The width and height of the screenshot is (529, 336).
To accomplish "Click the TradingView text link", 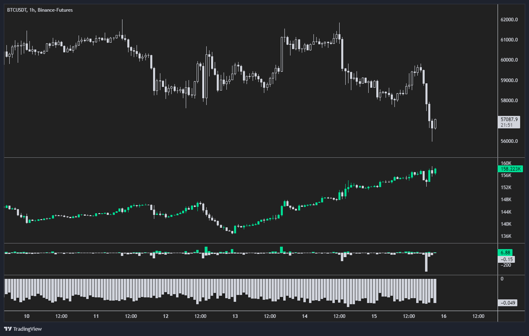I will (27, 329).
